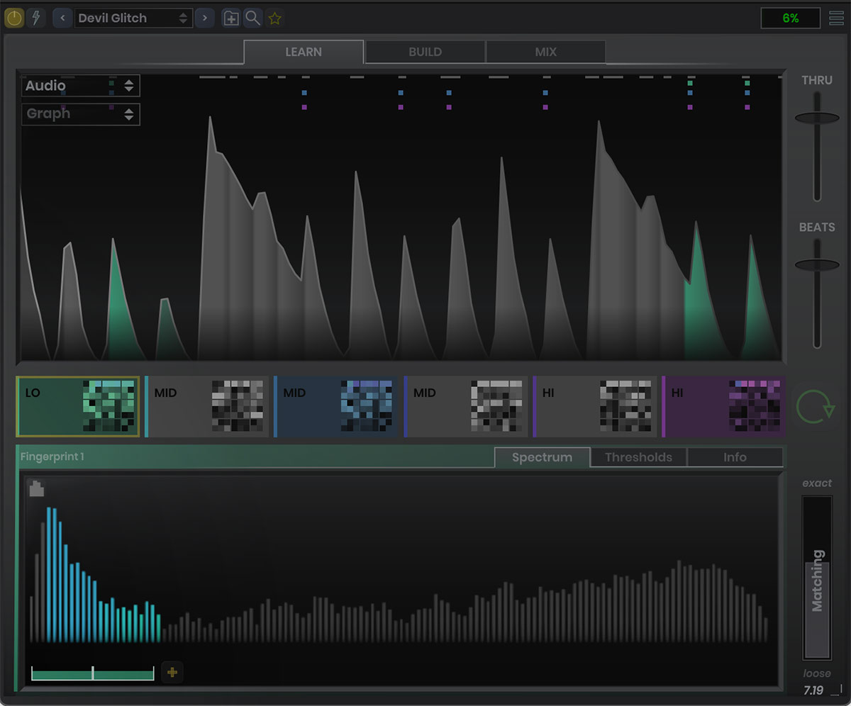Click the lightning bolt icon
This screenshot has width=851, height=706.
click(36, 18)
